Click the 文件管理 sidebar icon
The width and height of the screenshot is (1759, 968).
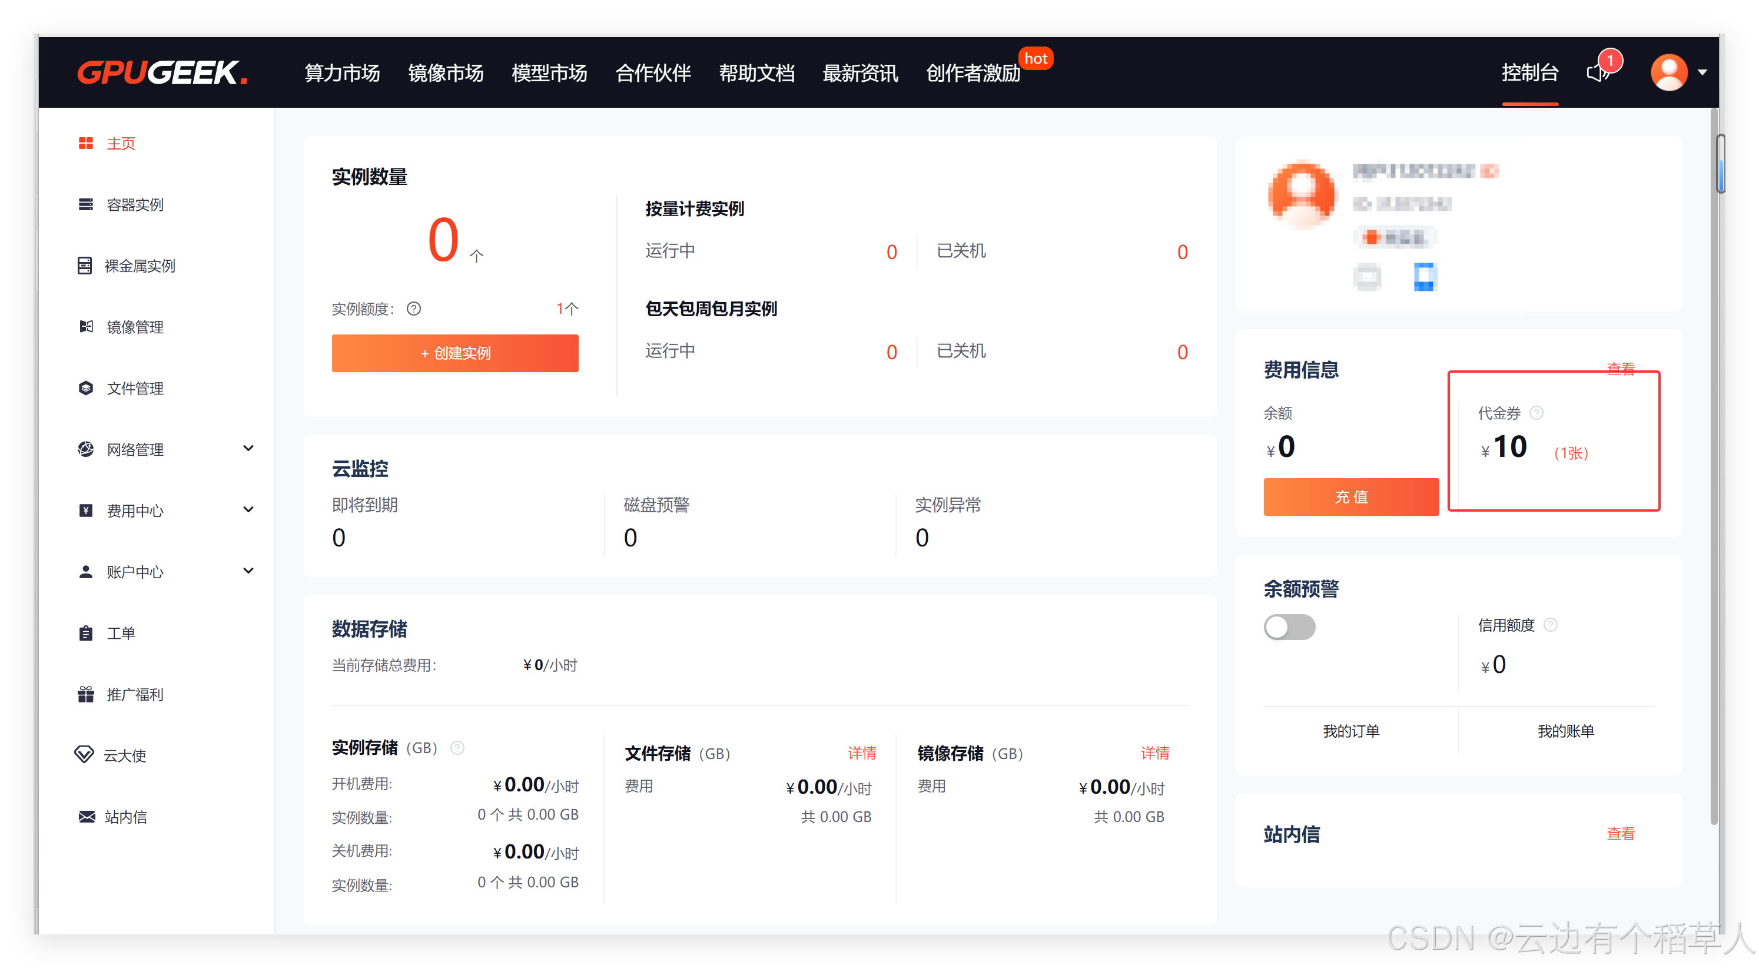click(85, 388)
